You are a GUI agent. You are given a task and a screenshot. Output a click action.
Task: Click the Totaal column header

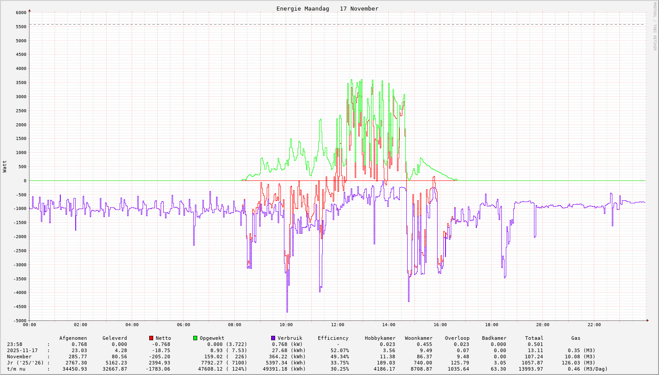(x=534, y=338)
